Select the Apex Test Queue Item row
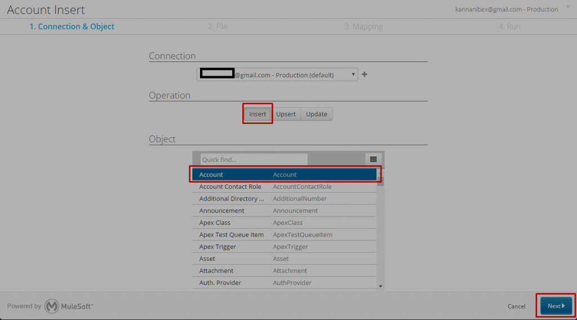577x320 pixels. [x=285, y=235]
